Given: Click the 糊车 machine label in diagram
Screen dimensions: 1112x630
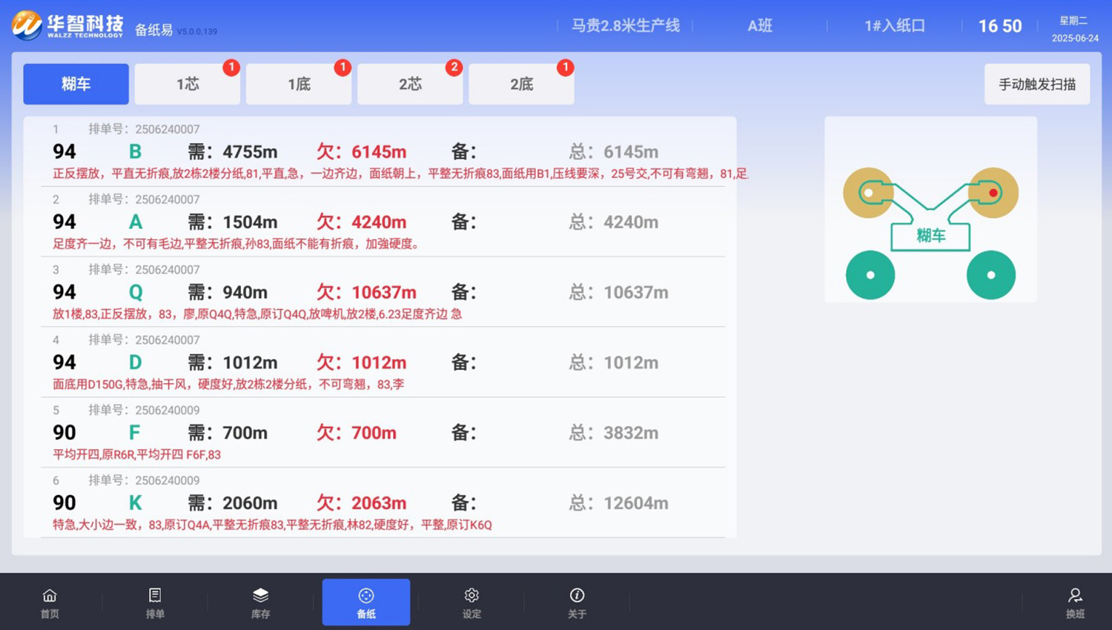Looking at the screenshot, I should point(930,236).
